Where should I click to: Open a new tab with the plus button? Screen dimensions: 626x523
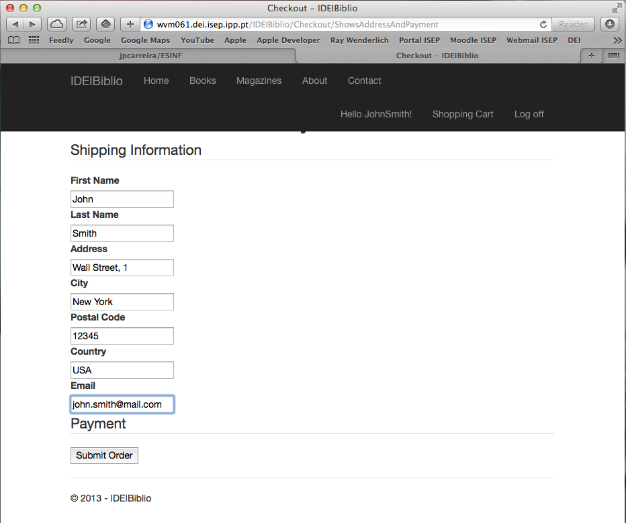pos(592,56)
